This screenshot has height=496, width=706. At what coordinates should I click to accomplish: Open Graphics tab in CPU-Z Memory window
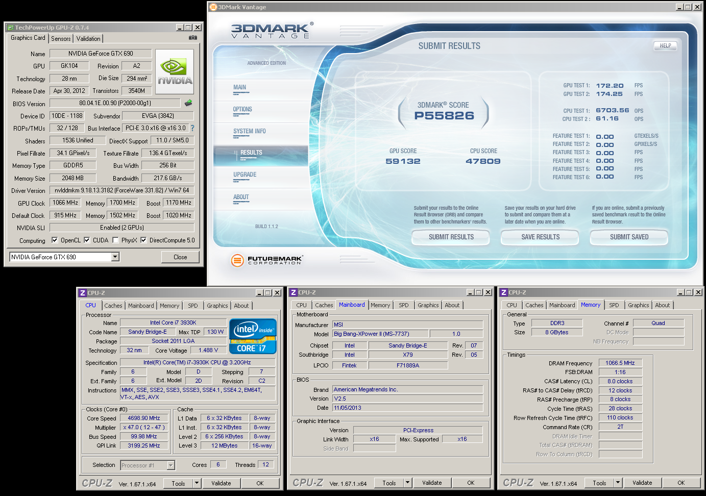639,305
